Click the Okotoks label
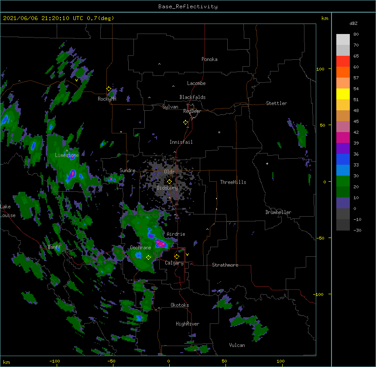 [x=180, y=305]
